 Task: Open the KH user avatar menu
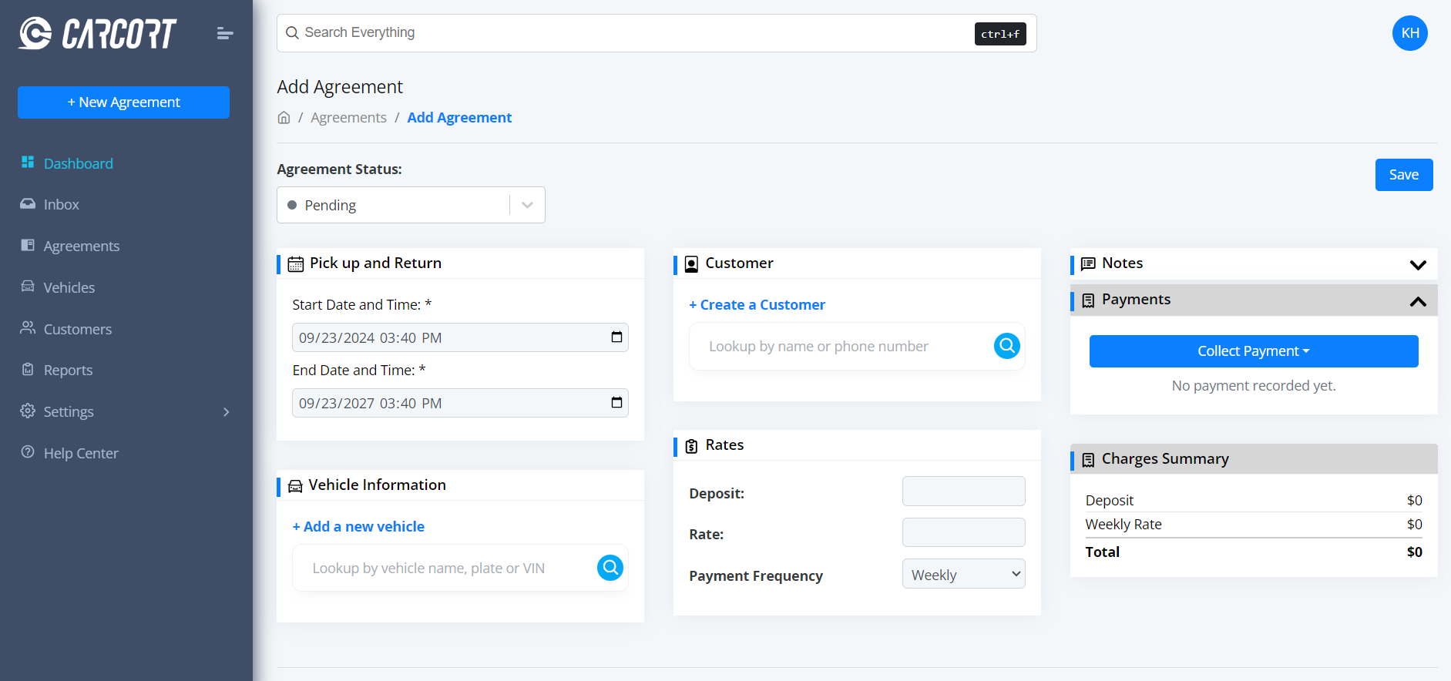tap(1409, 33)
